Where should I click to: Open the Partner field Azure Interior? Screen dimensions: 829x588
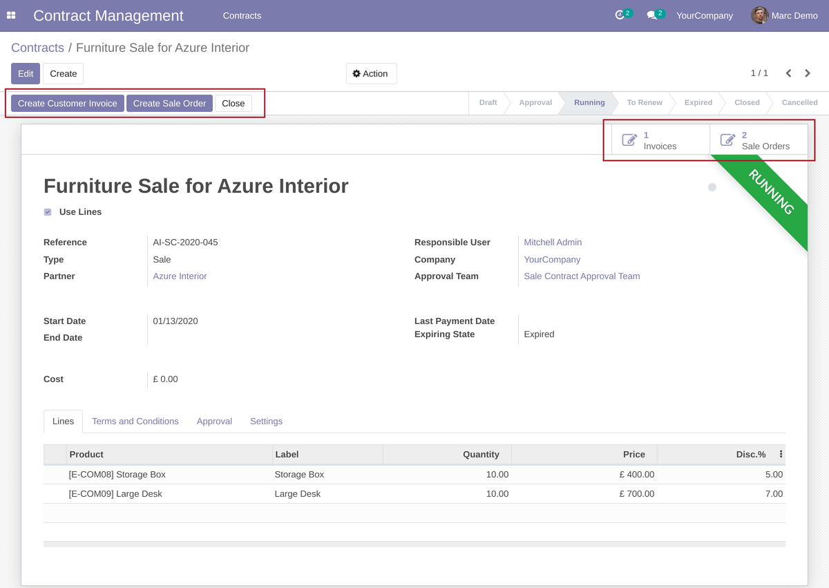pos(180,276)
